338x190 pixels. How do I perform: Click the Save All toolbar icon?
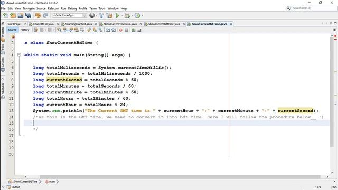point(28,15)
